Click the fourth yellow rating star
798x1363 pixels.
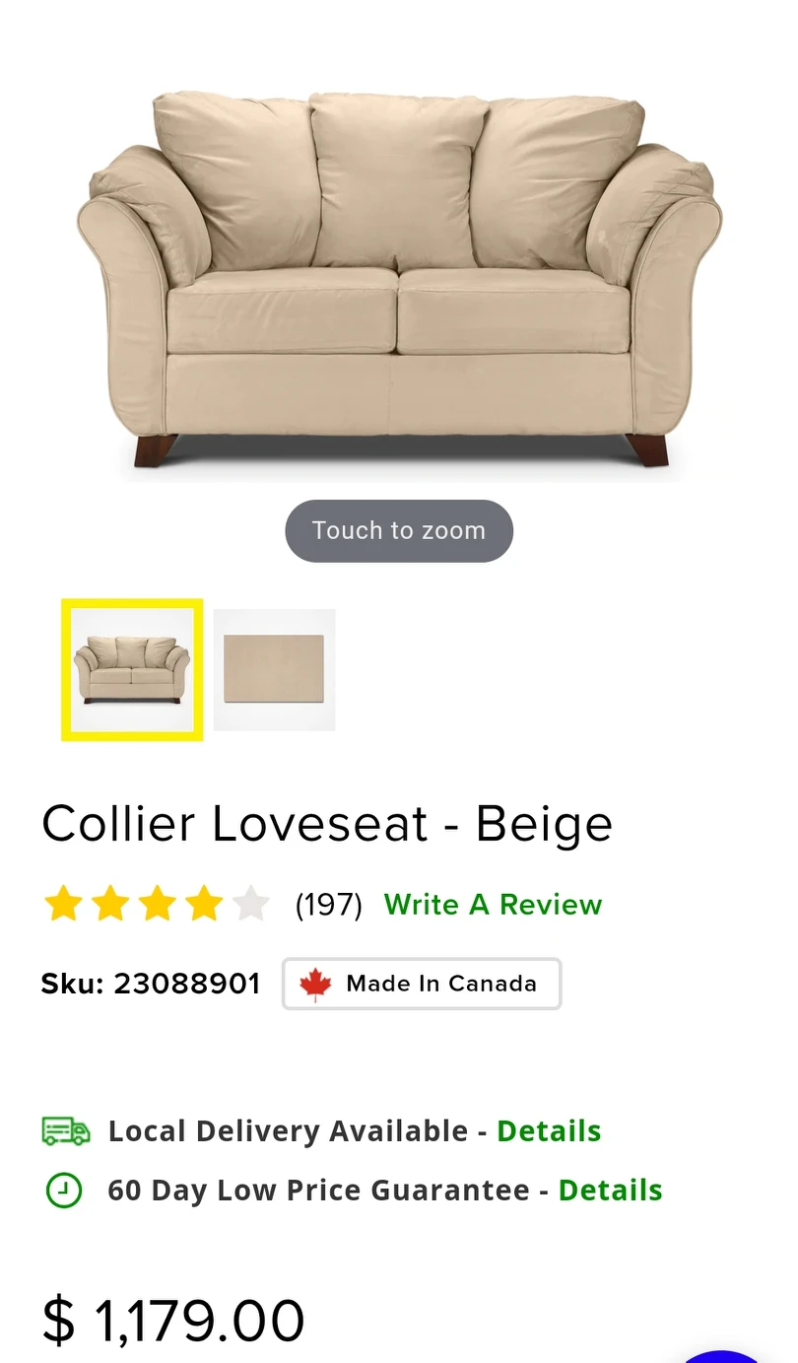tap(204, 904)
